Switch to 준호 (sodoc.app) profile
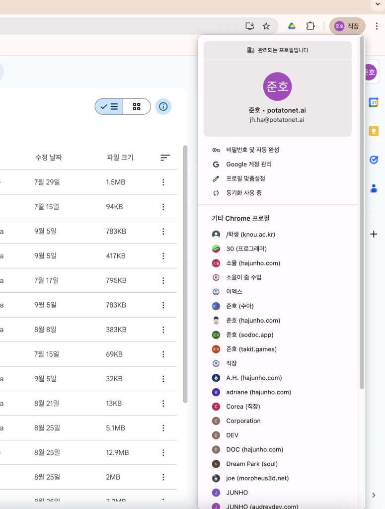Screen dimensions: 385x509 249,335
